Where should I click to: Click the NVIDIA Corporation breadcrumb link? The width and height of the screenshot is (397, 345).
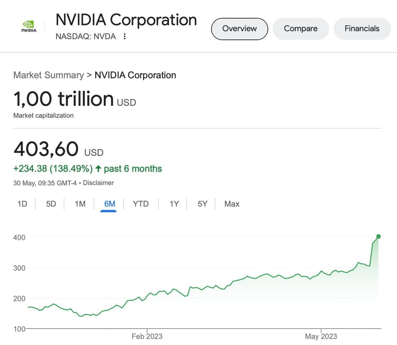135,75
